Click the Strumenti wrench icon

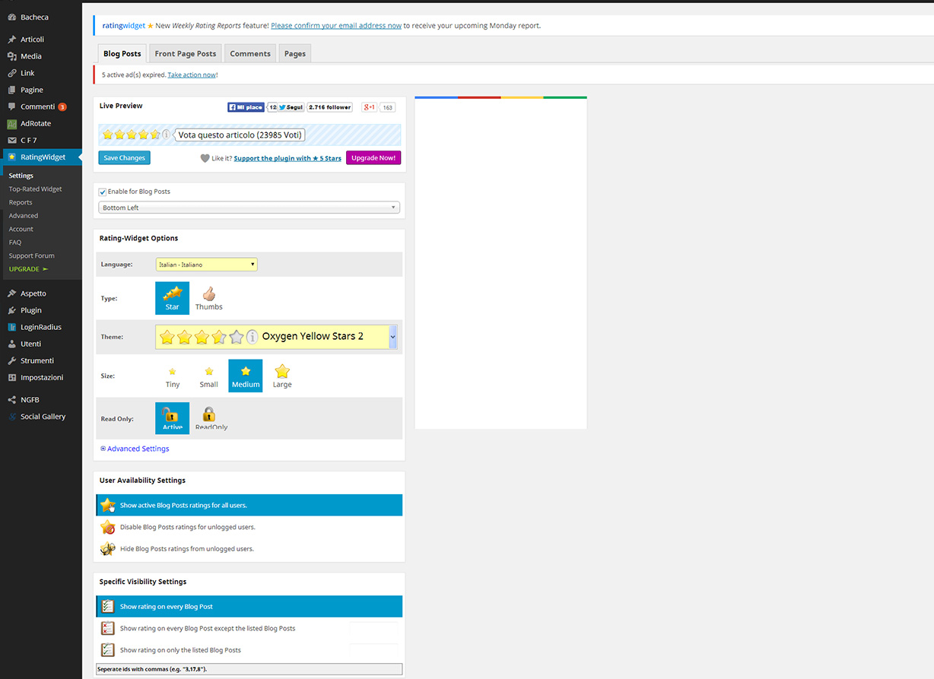coord(12,360)
